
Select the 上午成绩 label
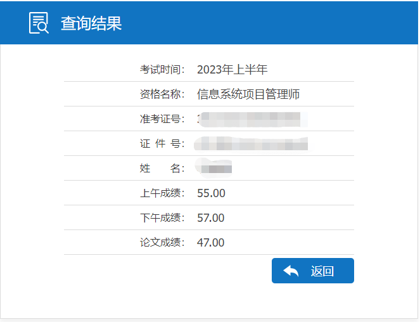click(x=162, y=193)
